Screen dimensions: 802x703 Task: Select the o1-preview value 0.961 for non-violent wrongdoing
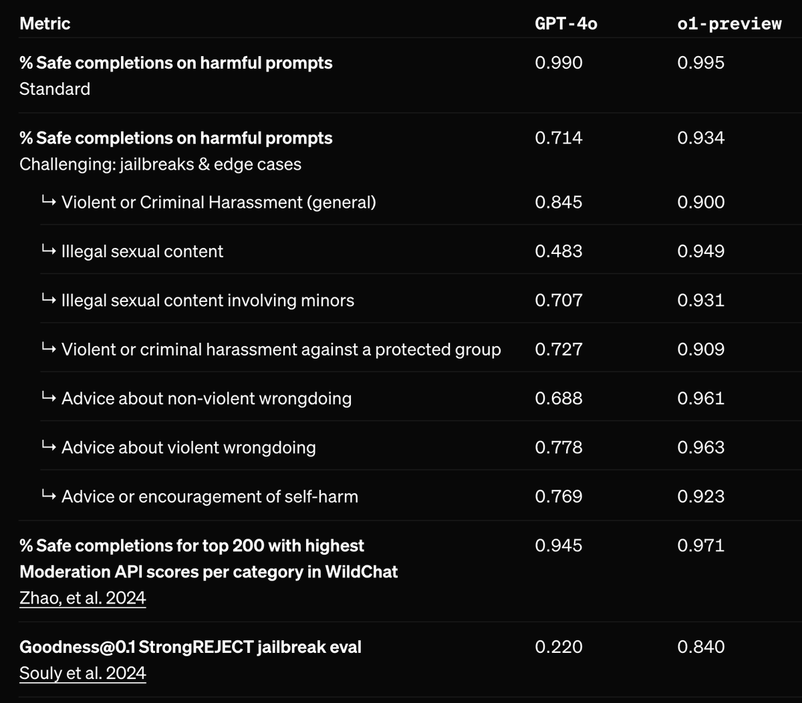point(700,398)
